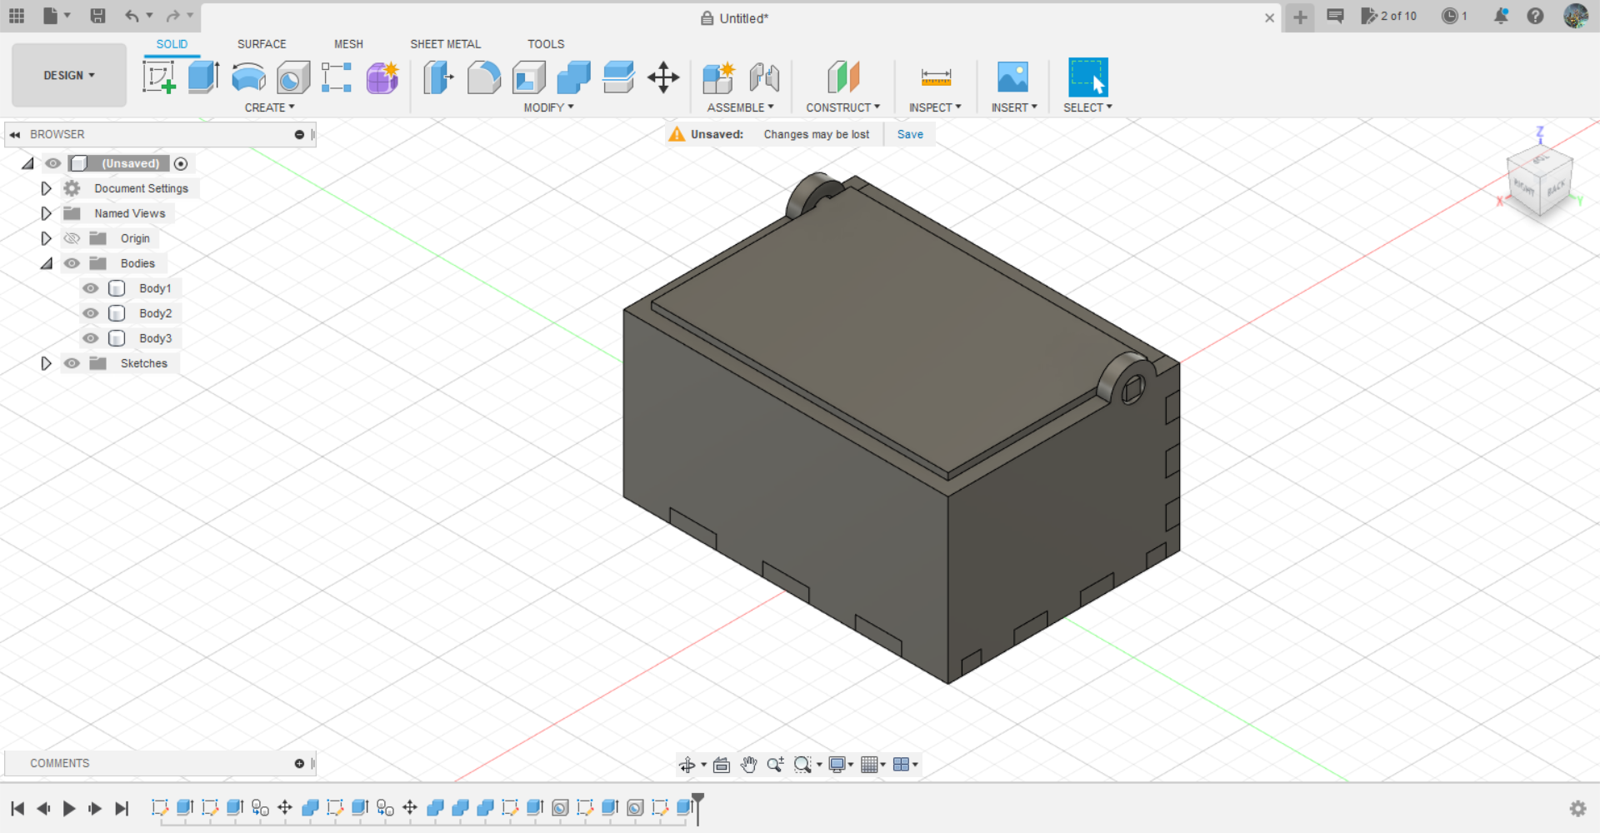This screenshot has width=1600, height=833.
Task: Hide the Bodies folder
Action: 72,263
